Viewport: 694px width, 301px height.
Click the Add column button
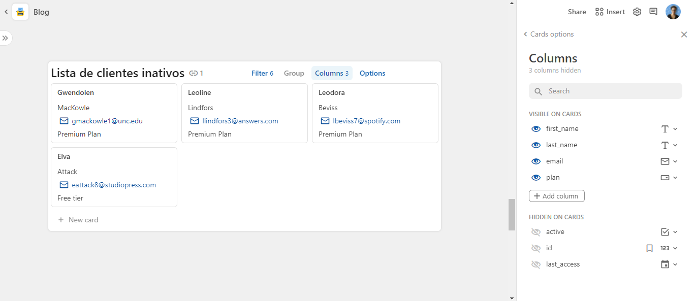[x=556, y=196]
